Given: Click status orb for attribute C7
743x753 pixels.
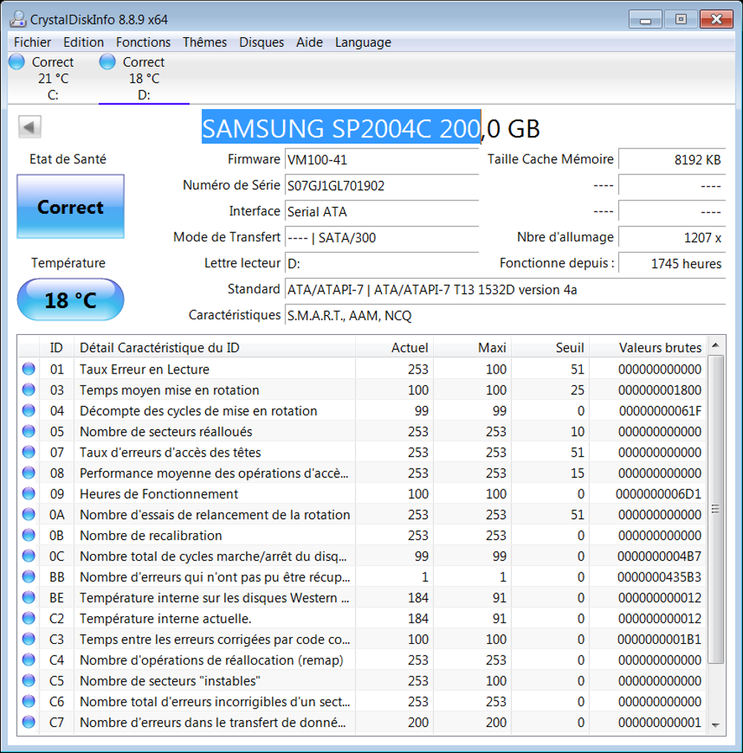Looking at the screenshot, I should coord(29,722).
